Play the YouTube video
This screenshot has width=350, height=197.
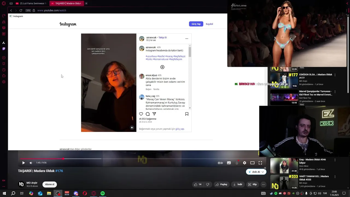pyautogui.click(x=24, y=163)
